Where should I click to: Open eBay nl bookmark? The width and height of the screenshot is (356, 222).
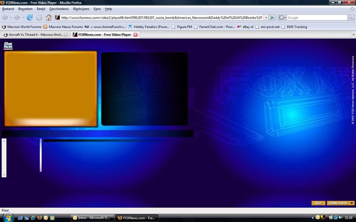pos(245,27)
